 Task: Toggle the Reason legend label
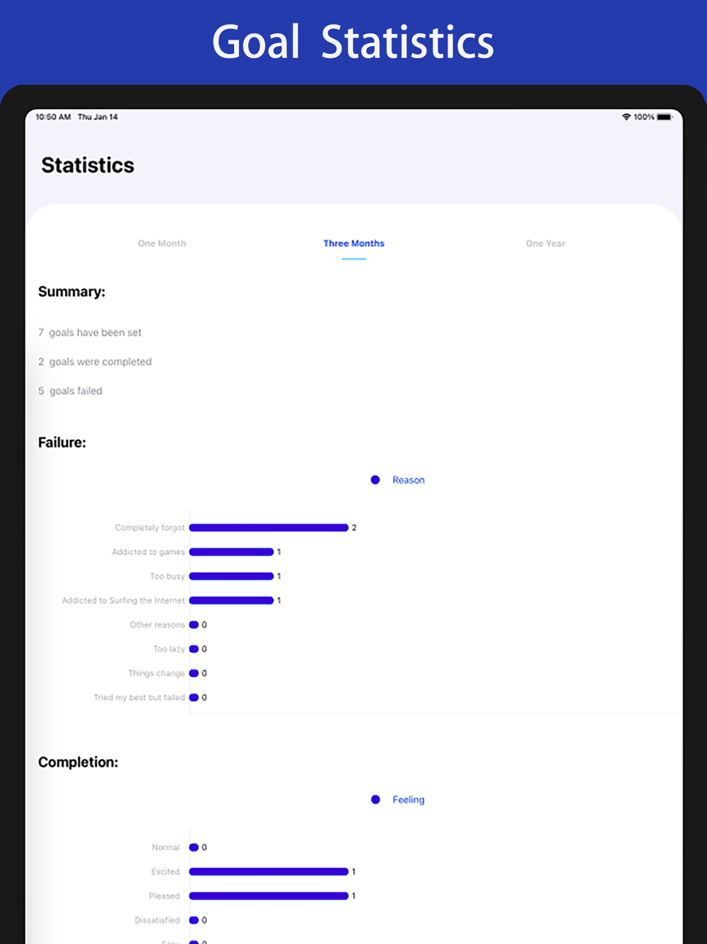[409, 480]
